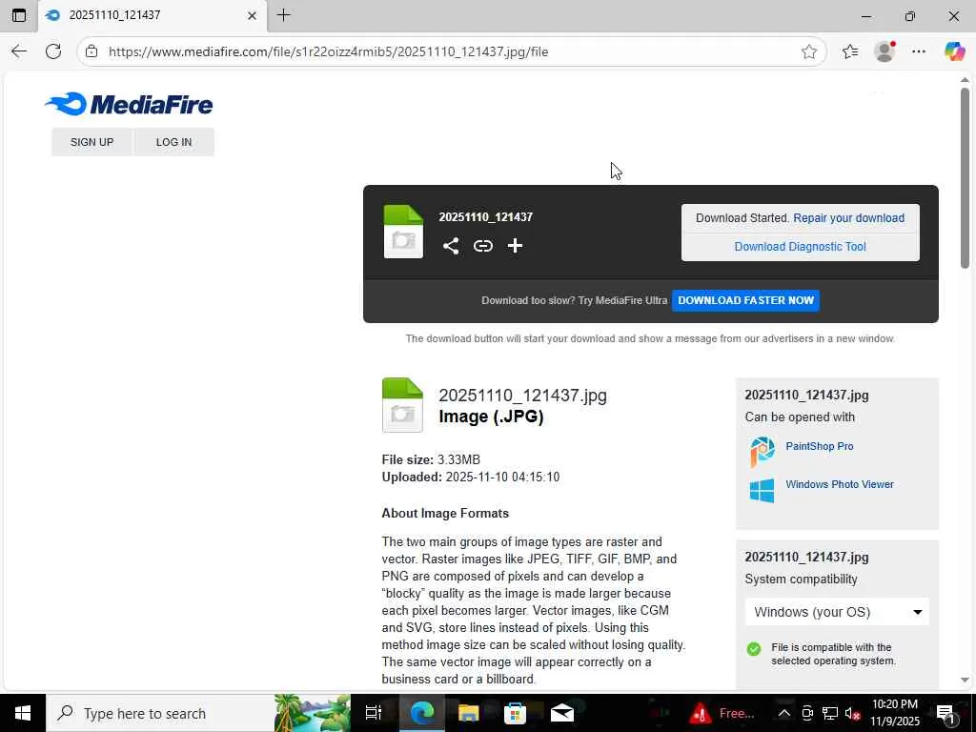Open the Favorites list toolbar icon
Image resolution: width=976 pixels, height=732 pixels.
pyautogui.click(x=850, y=51)
